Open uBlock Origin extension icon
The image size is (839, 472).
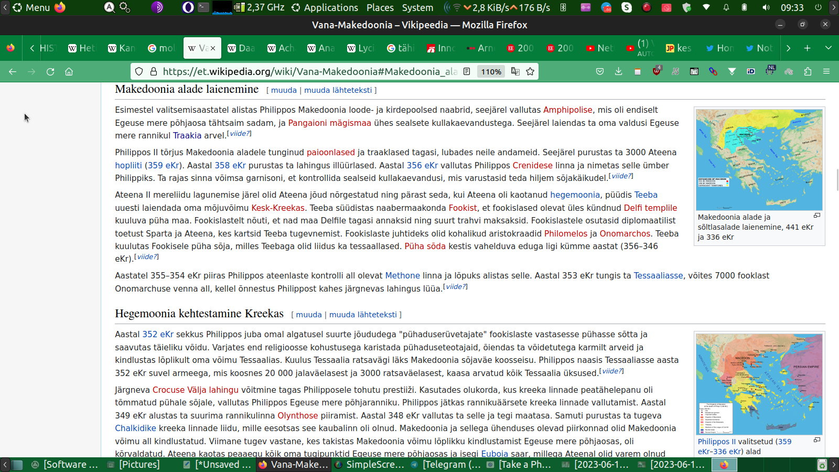point(657,71)
